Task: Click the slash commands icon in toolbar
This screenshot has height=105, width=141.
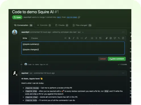Action: [x=123, y=38]
